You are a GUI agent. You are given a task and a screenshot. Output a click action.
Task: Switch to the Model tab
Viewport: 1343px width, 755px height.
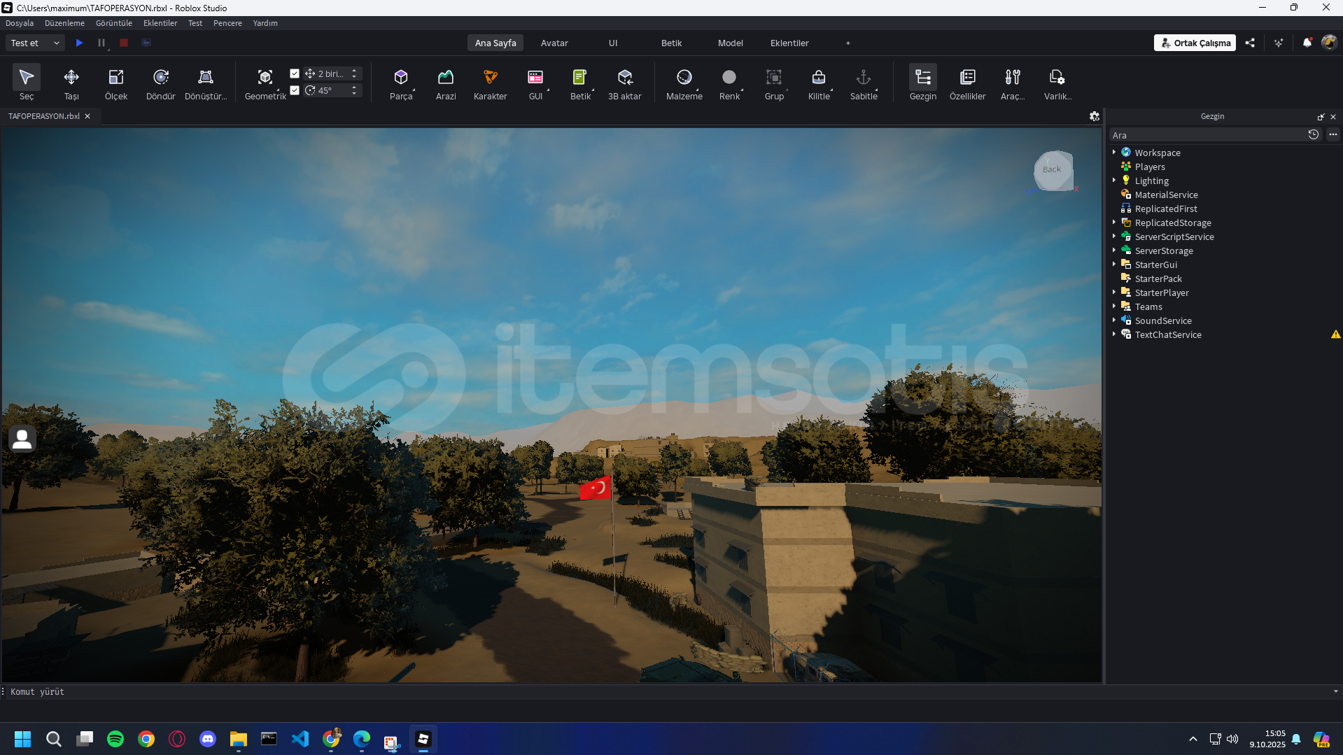731,43
